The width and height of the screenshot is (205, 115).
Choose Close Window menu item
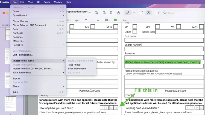[38, 21]
